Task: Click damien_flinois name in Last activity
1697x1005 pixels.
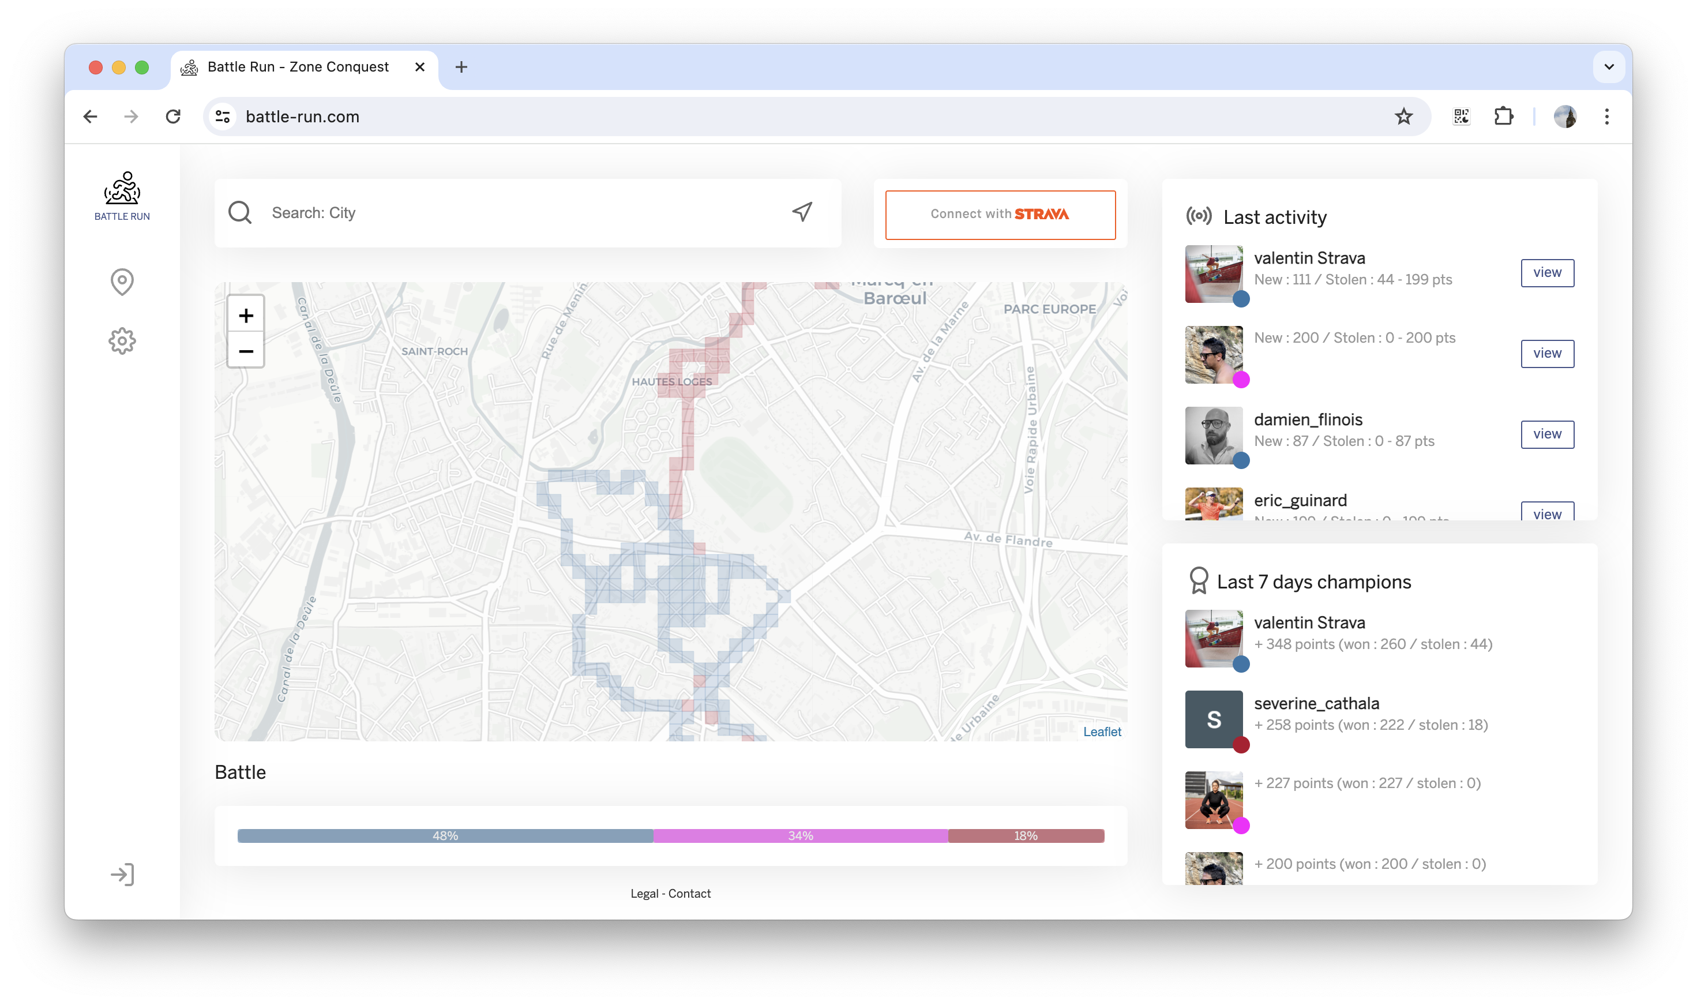Action: click(x=1308, y=419)
